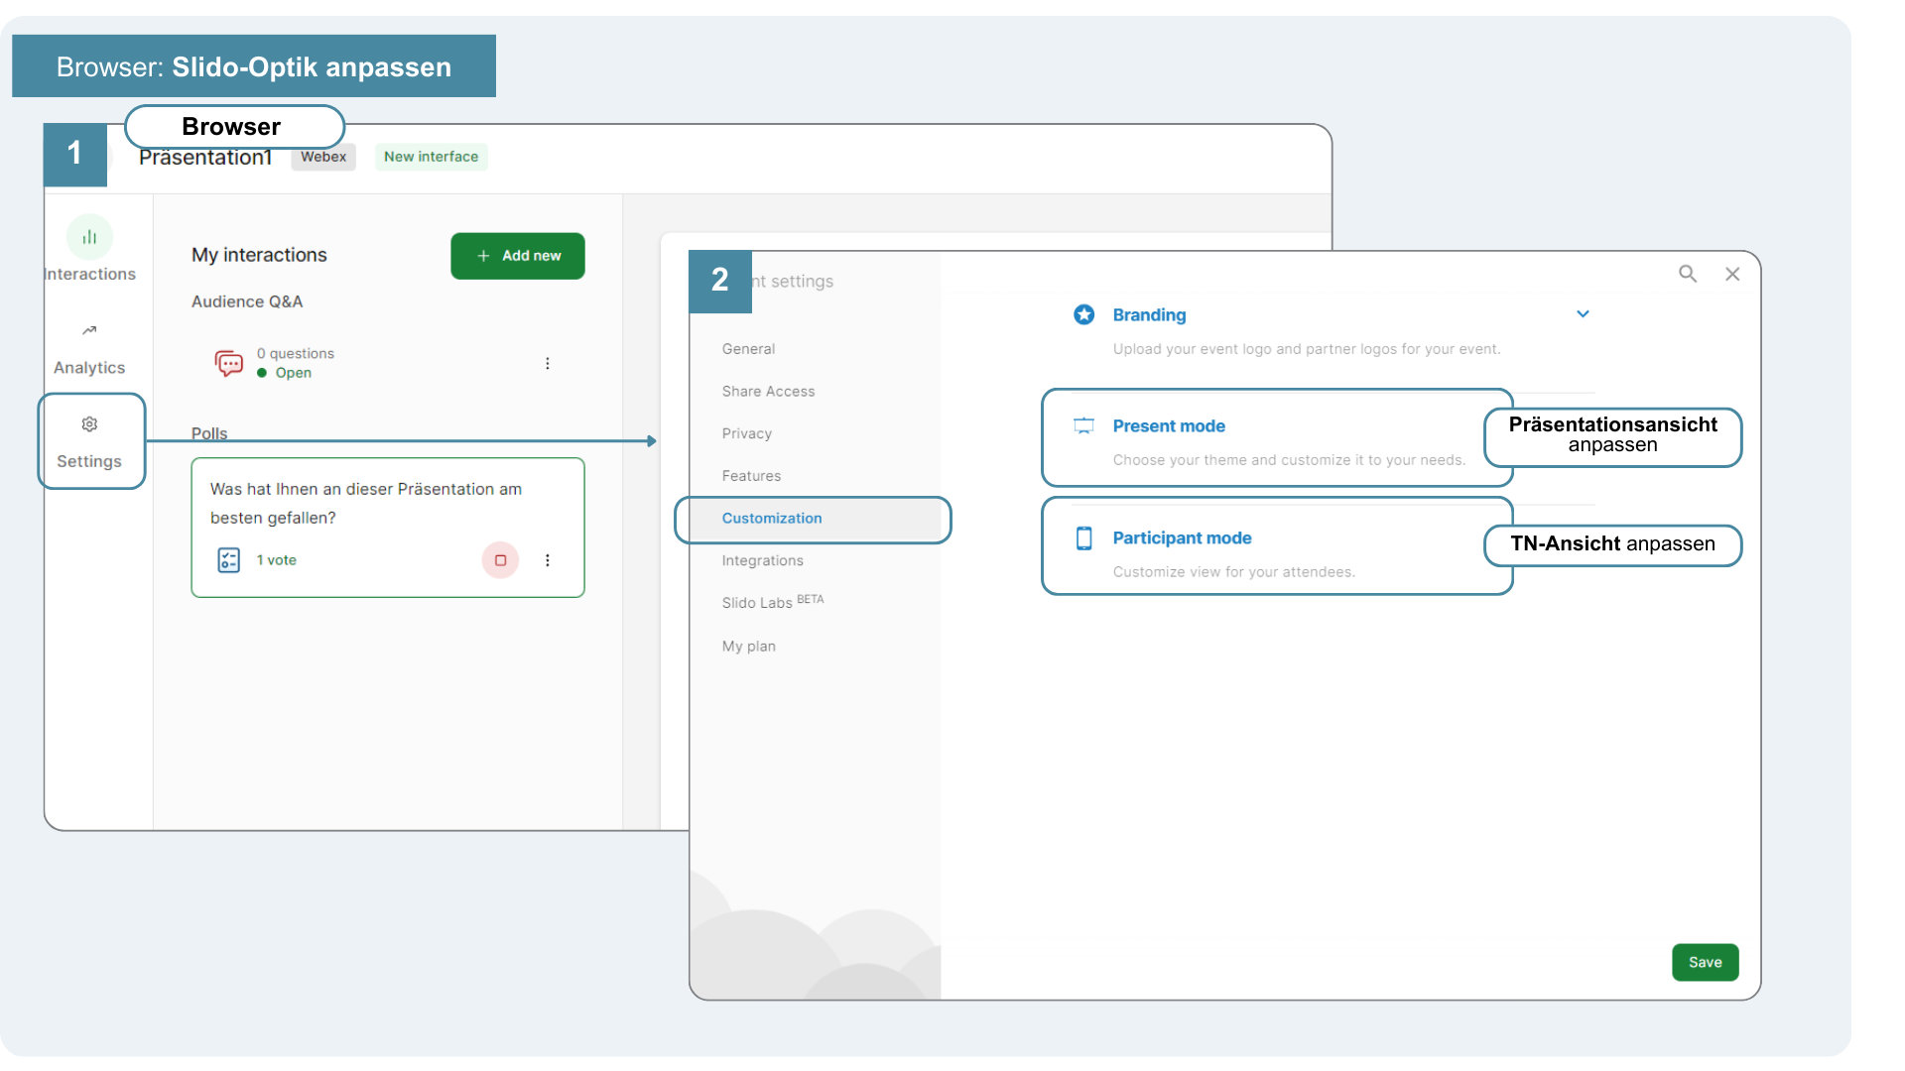Open the Analytics sidebar icon

(x=89, y=330)
